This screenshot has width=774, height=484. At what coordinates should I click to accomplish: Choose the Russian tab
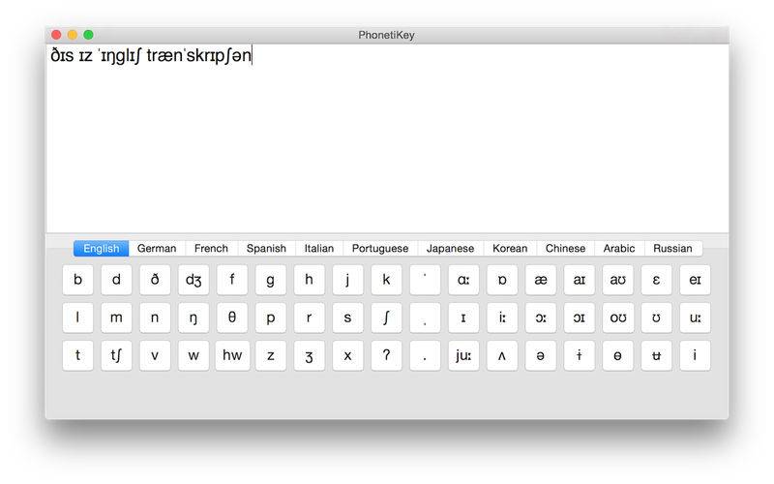click(x=672, y=249)
